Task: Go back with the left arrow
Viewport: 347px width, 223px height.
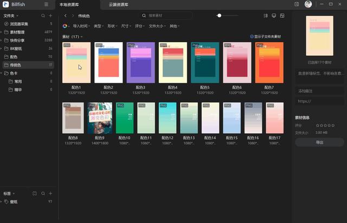Action: click(x=65, y=16)
